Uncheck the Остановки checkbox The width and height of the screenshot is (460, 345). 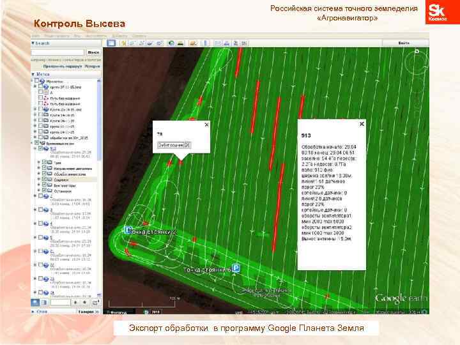tap(44, 190)
